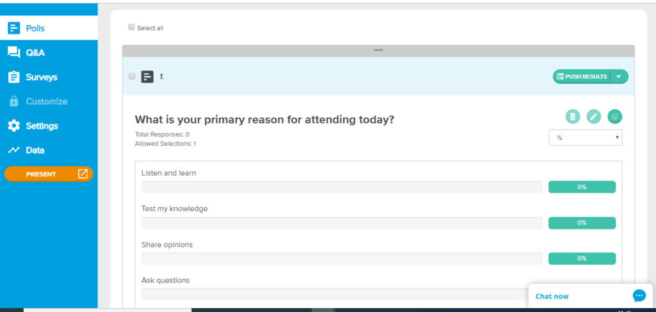Check the poll 1 selection checkbox
Screen dimensions: 656x312
(x=132, y=76)
